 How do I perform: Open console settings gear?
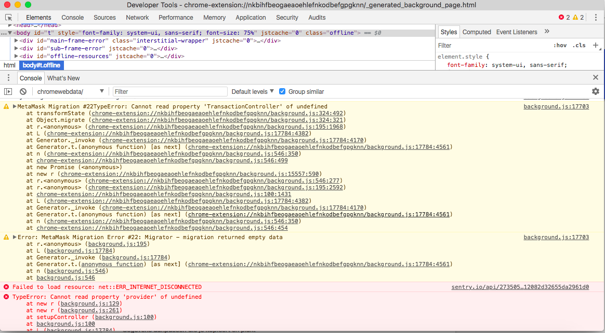click(x=596, y=91)
